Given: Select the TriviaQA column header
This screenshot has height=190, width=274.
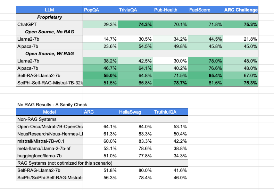Looking at the screenshot, I should [136, 10].
